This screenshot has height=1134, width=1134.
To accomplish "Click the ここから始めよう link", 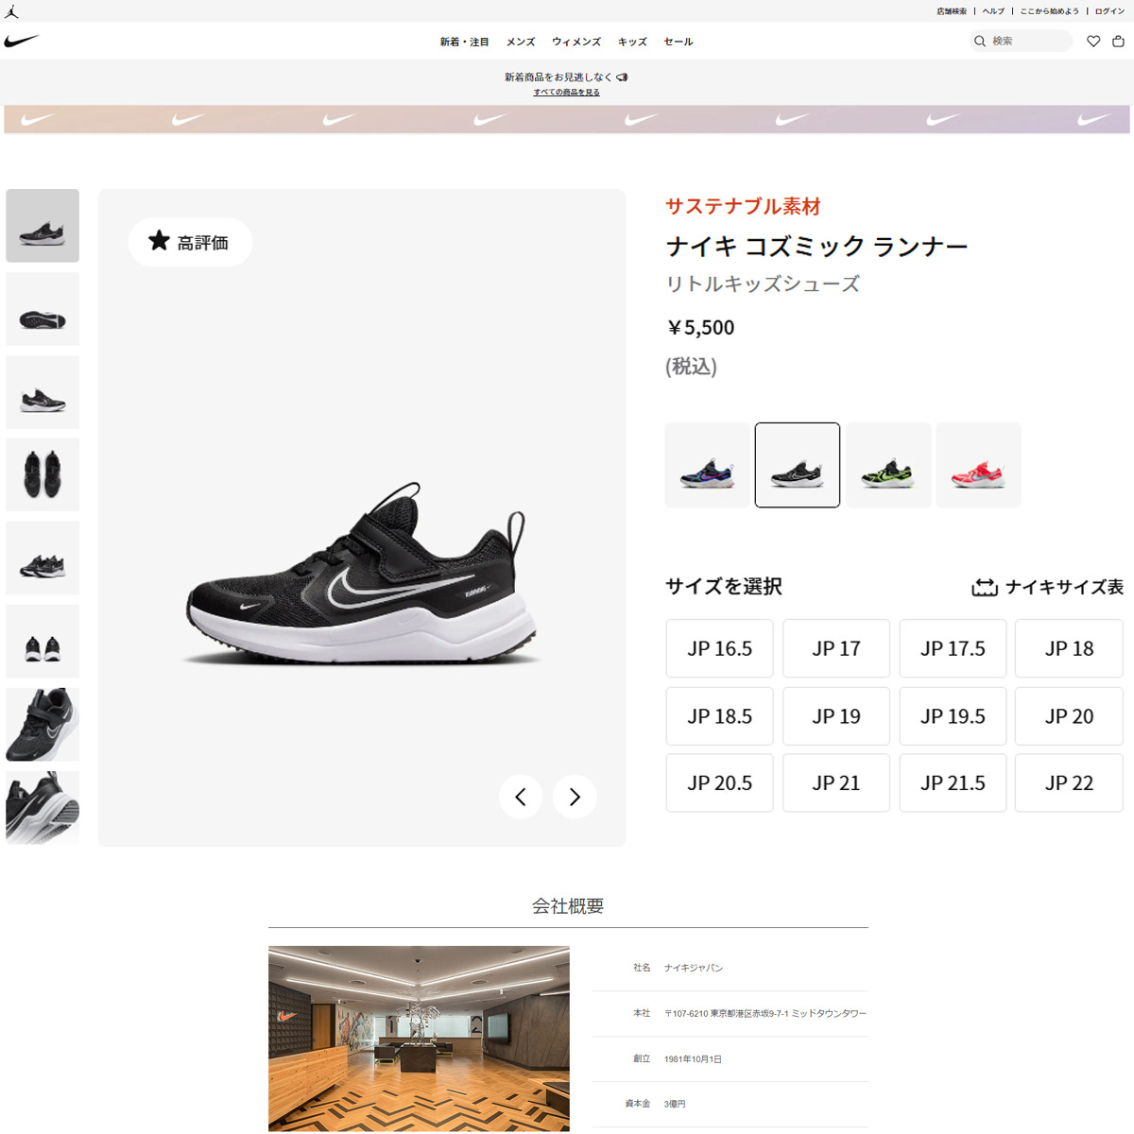I will pyautogui.click(x=1049, y=11).
